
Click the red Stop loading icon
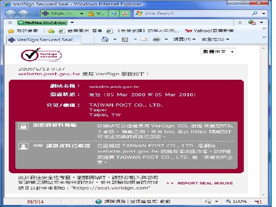pyautogui.click(x=125, y=13)
